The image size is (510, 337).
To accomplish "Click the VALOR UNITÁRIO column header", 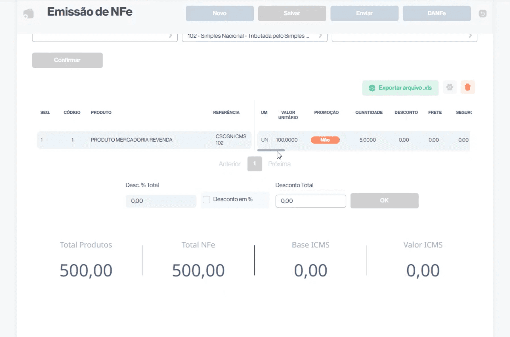I will (x=288, y=115).
